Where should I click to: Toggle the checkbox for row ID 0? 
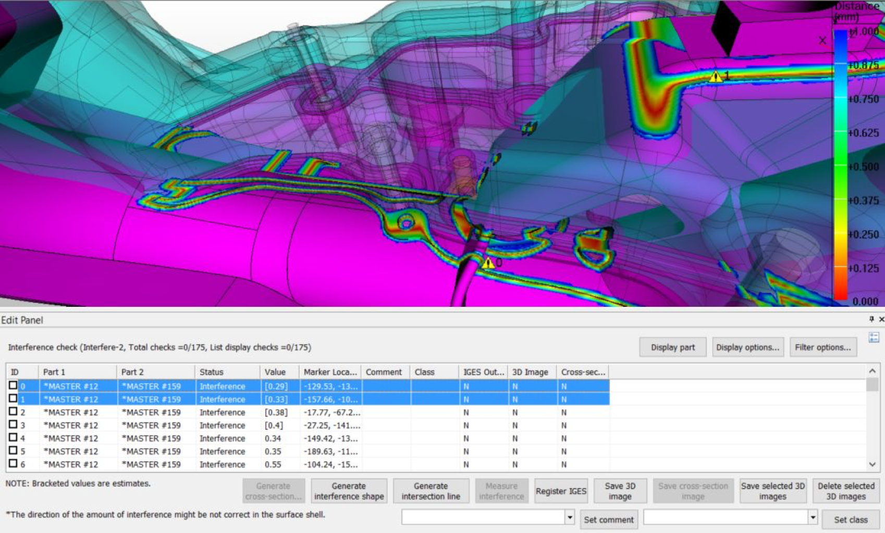click(13, 386)
